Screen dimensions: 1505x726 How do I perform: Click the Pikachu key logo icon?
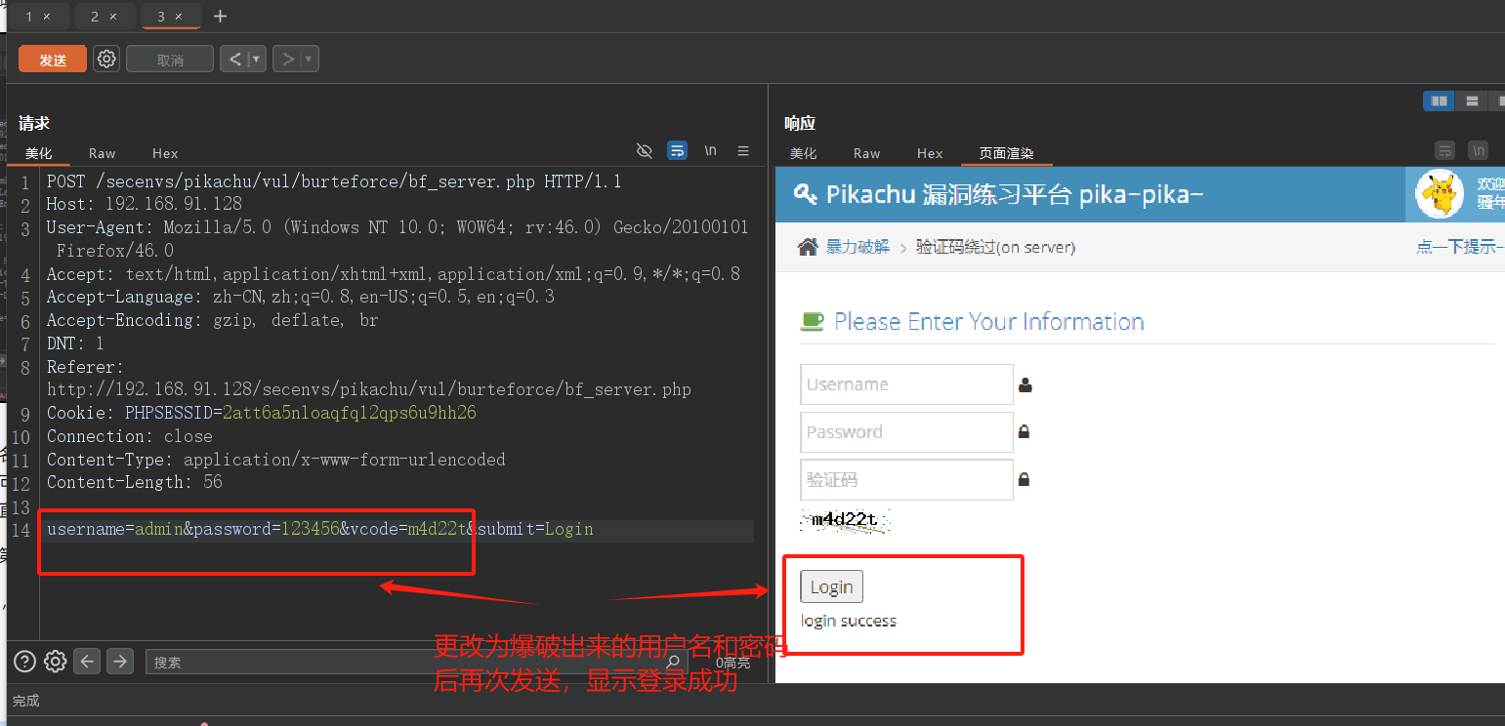click(x=806, y=194)
